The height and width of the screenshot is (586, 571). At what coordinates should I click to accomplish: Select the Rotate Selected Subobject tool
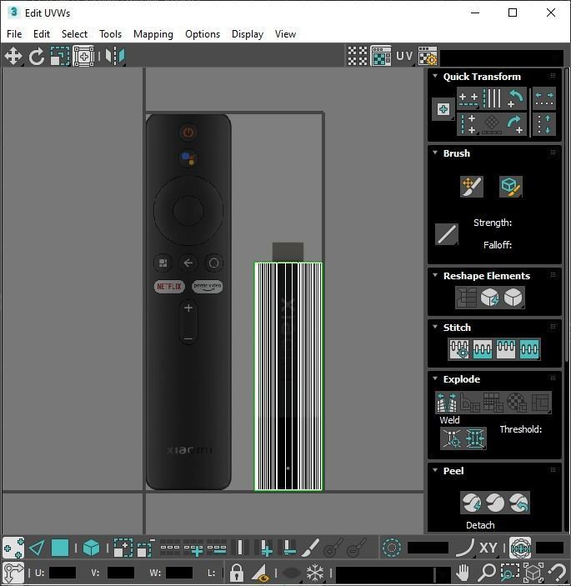click(36, 56)
